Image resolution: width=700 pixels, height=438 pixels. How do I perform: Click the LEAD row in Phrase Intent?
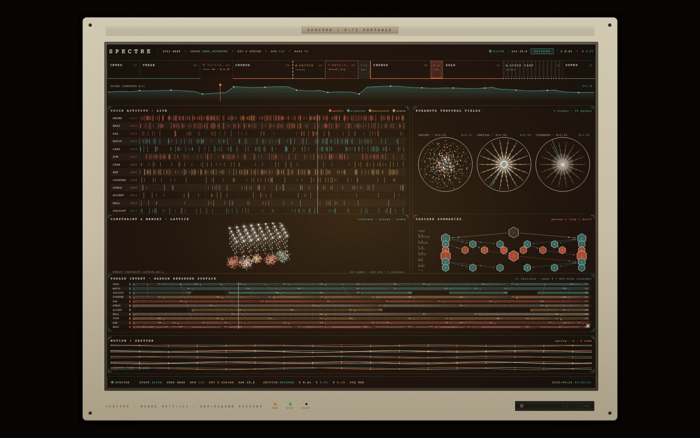point(350,284)
